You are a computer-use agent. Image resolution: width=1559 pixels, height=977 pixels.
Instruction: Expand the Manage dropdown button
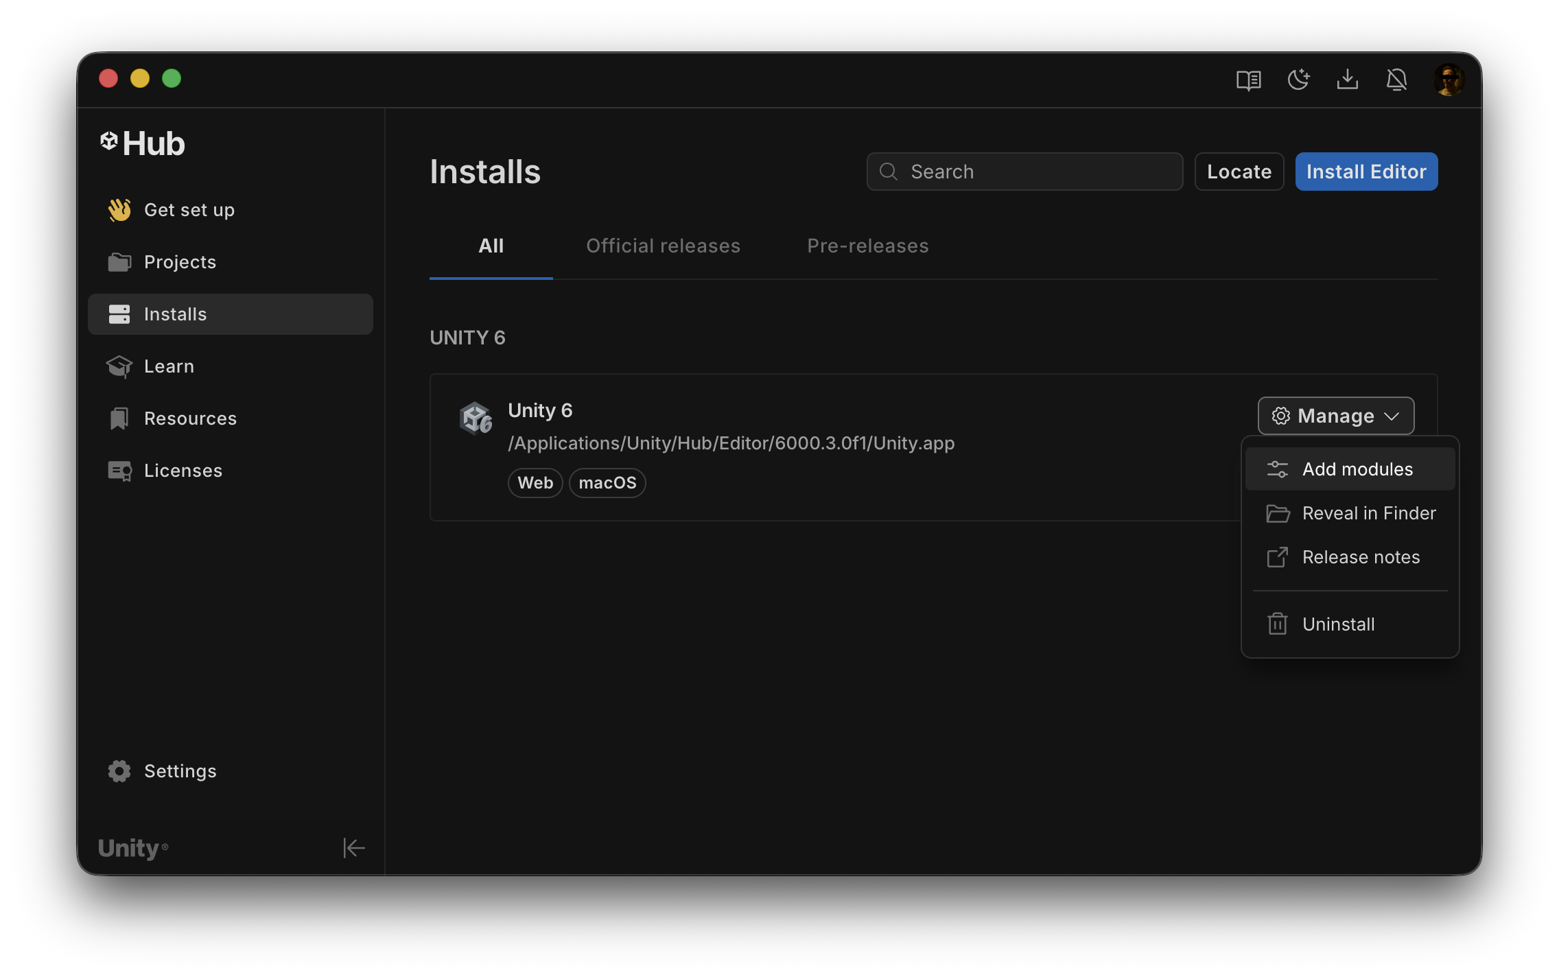pos(1335,416)
